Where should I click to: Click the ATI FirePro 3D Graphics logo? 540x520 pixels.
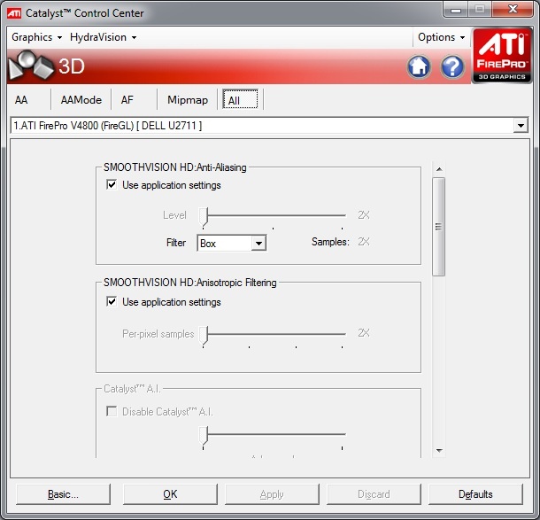click(501, 56)
